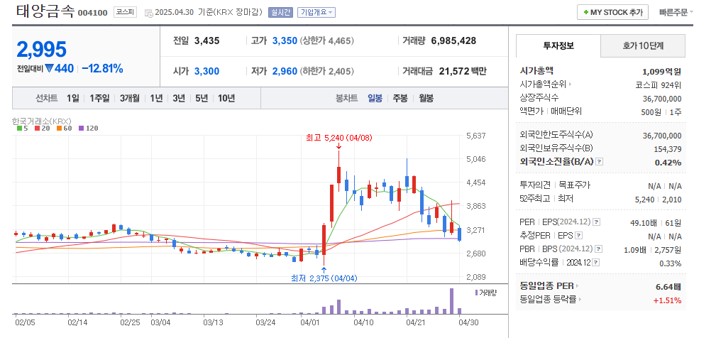Click the 거래량 value 6,985,428
The image size is (716, 338).
click(453, 40)
